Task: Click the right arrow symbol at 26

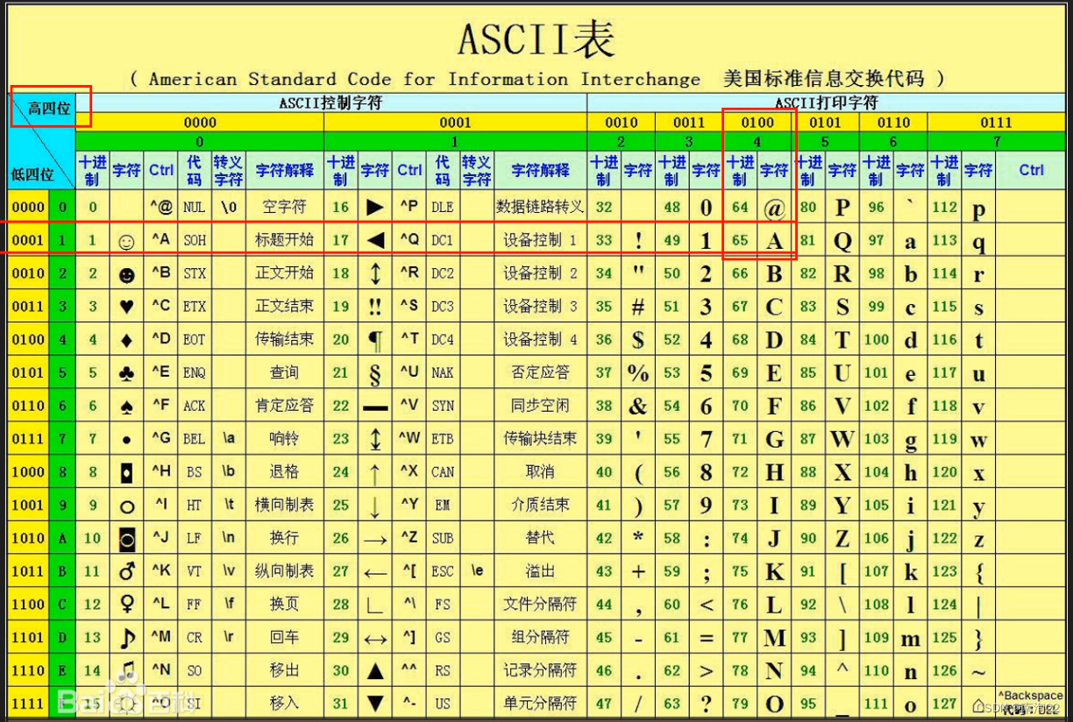Action: tap(375, 537)
